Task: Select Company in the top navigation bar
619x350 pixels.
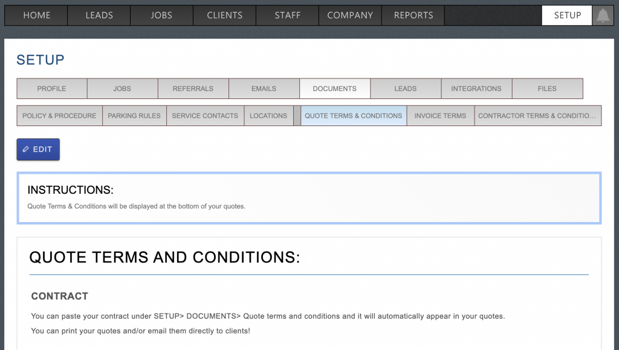Action: coord(350,16)
